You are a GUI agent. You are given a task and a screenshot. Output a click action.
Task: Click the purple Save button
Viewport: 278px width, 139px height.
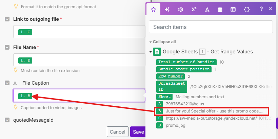pos(138,132)
